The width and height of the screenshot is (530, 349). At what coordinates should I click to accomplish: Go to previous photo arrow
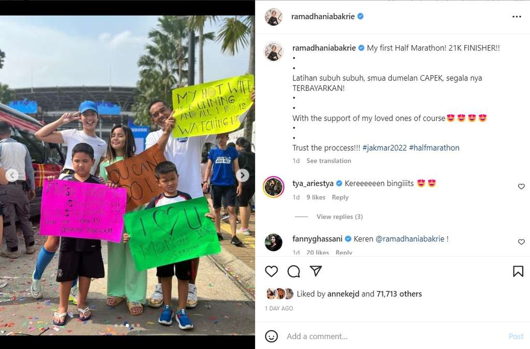pos(12,175)
